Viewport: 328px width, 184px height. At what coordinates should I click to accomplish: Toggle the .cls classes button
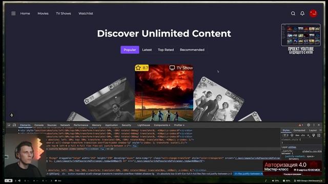click(x=303, y=135)
